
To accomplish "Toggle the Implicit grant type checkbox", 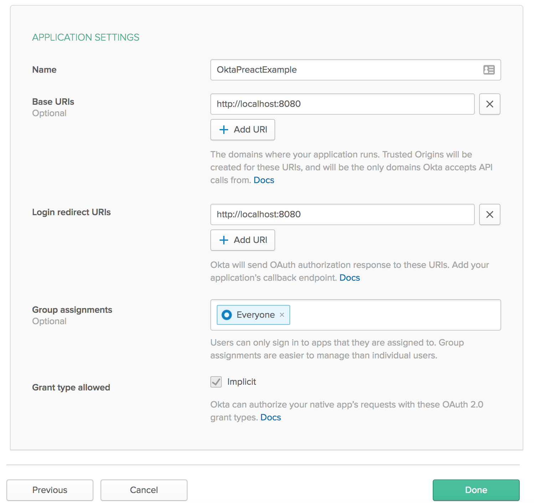I will (216, 382).
